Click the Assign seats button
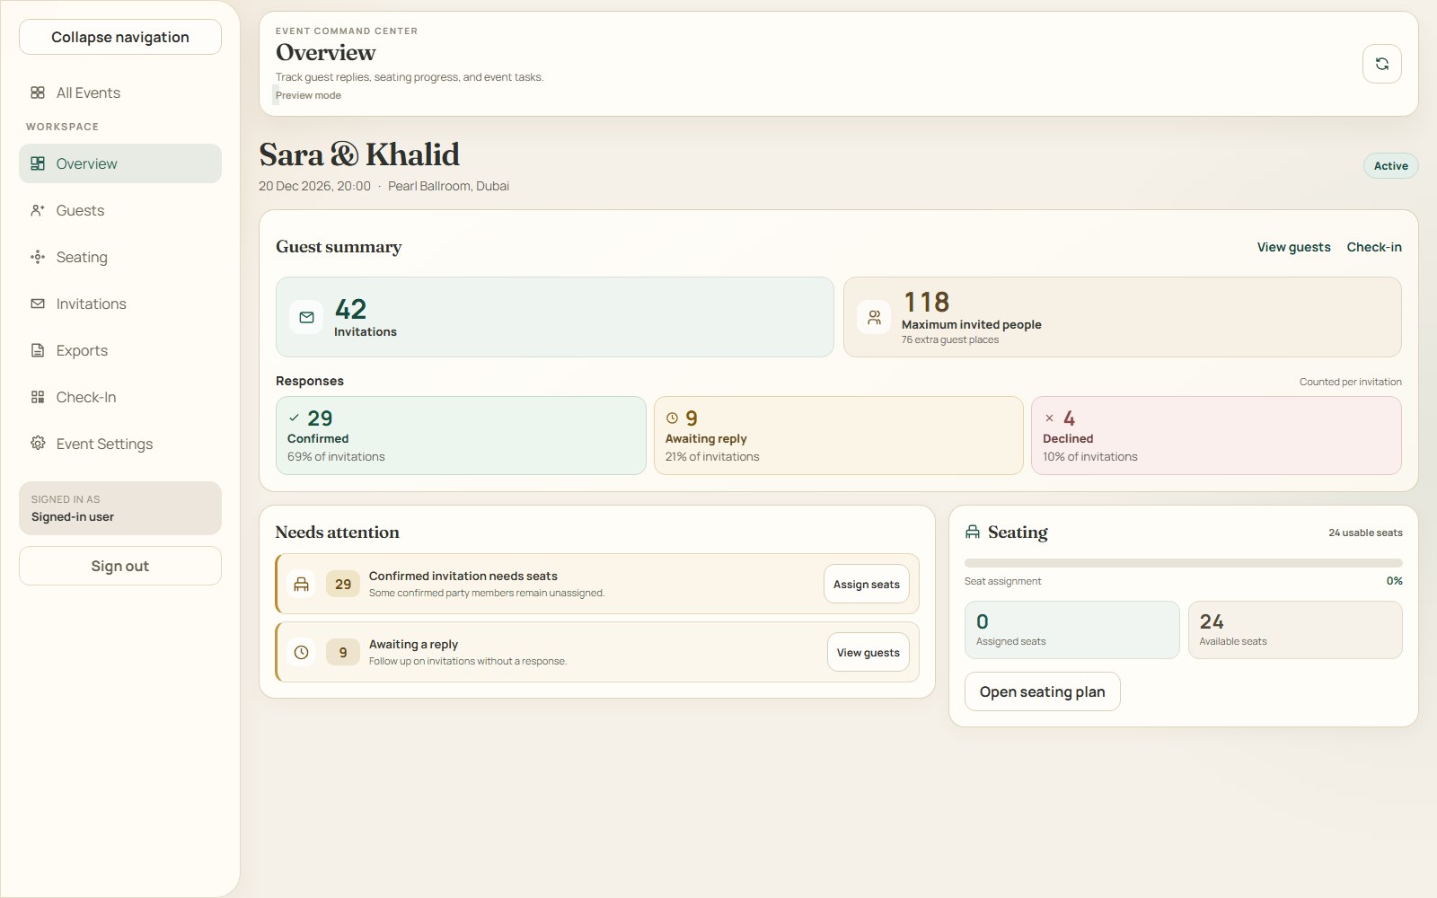This screenshot has width=1437, height=898. [x=867, y=584]
